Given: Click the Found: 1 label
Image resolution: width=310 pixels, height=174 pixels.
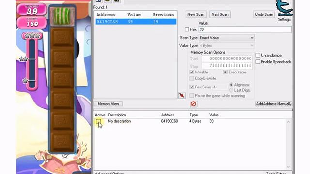Looking at the screenshot, I should [100, 7].
